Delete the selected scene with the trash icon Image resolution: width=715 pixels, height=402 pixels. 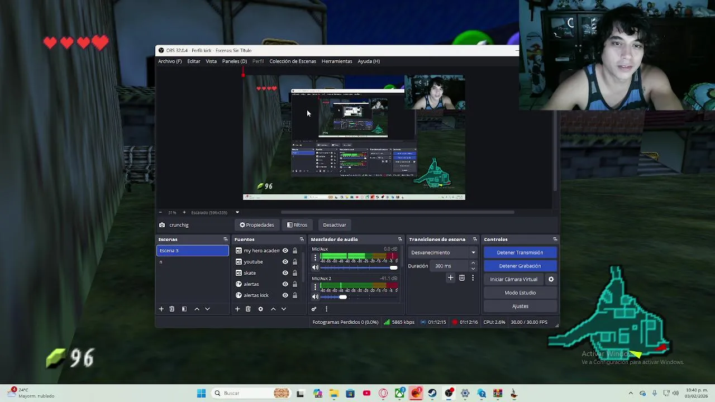tap(171, 309)
